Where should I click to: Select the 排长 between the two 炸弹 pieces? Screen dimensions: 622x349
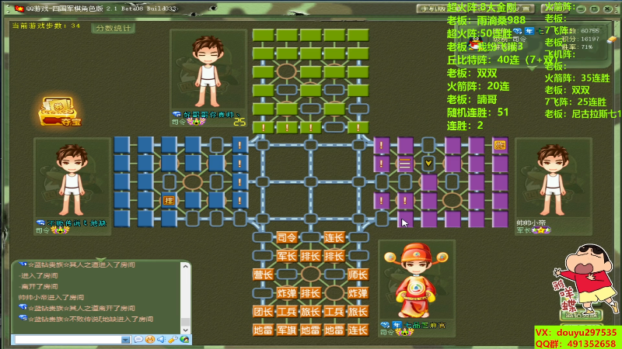pyautogui.click(x=310, y=293)
